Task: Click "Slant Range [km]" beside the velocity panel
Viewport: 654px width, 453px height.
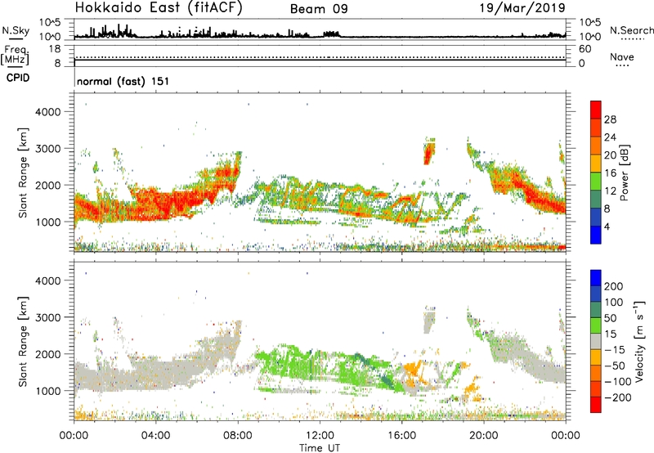Action: [x=23, y=342]
